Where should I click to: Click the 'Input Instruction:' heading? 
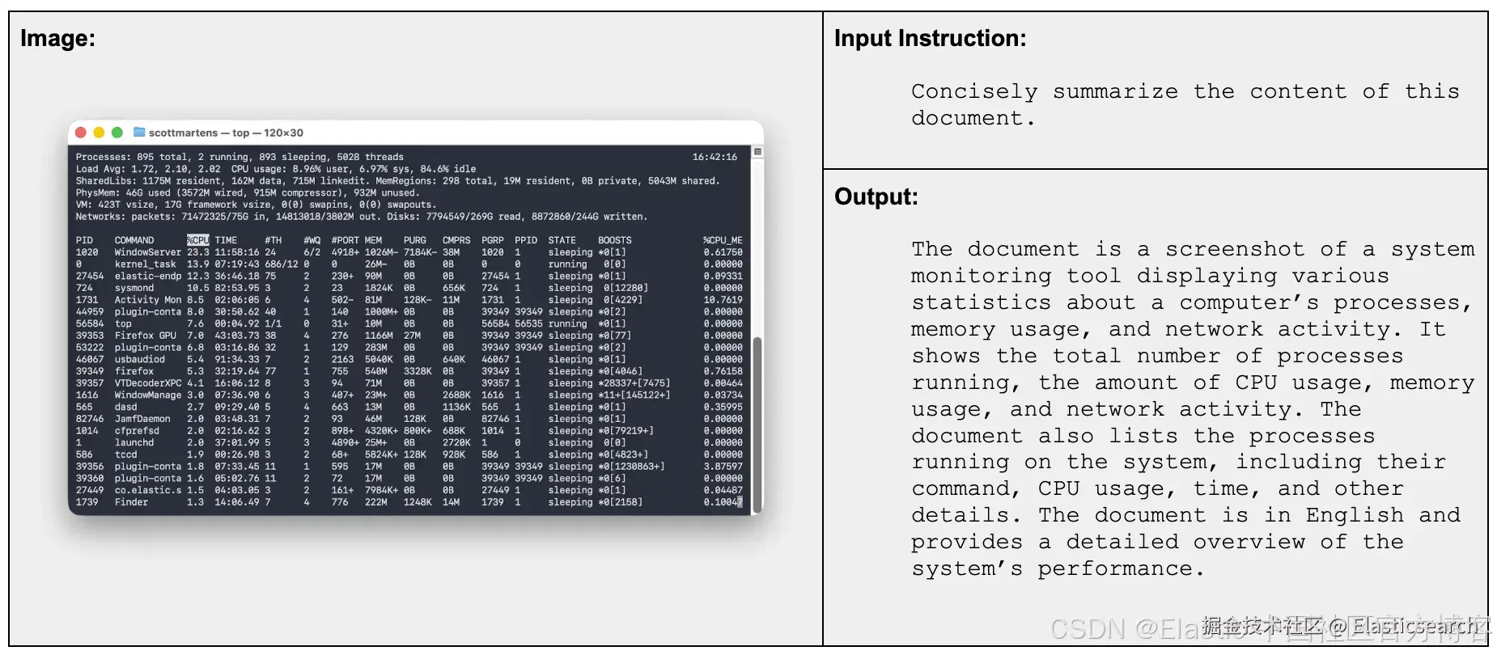coord(931,39)
